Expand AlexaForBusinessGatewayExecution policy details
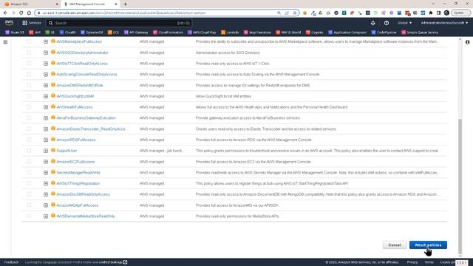Screen dimensions: 473x266 click(x=46, y=118)
